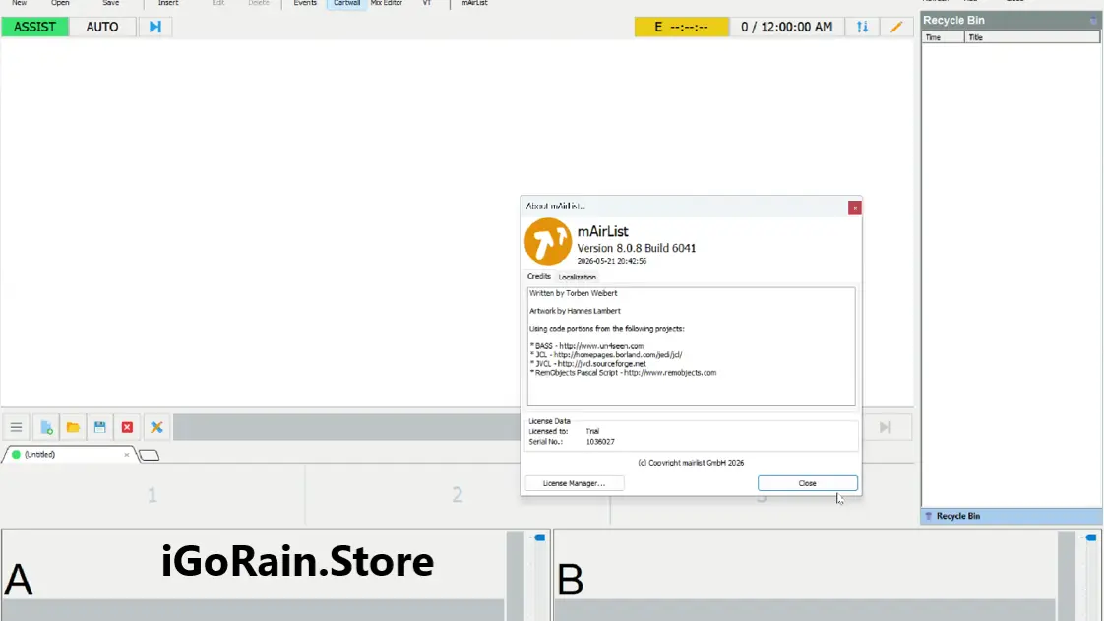The image size is (1104, 621).
Task: Open the Events panel
Action: coord(305,4)
